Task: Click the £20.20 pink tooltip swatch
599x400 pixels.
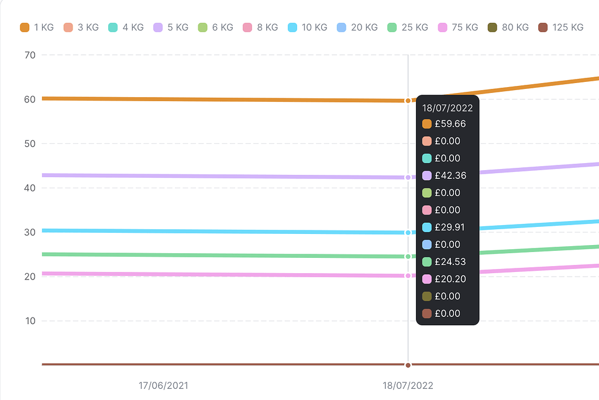Action: pyautogui.click(x=427, y=279)
